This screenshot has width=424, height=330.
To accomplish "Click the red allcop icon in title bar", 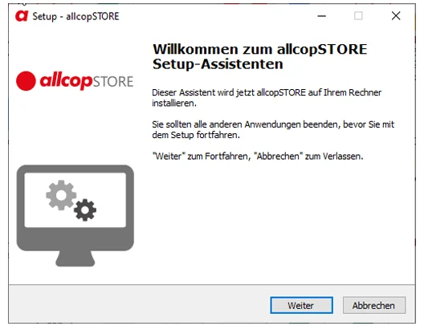I will click(22, 16).
